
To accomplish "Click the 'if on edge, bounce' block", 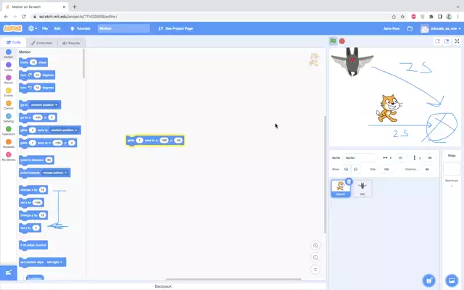I will [33, 245].
